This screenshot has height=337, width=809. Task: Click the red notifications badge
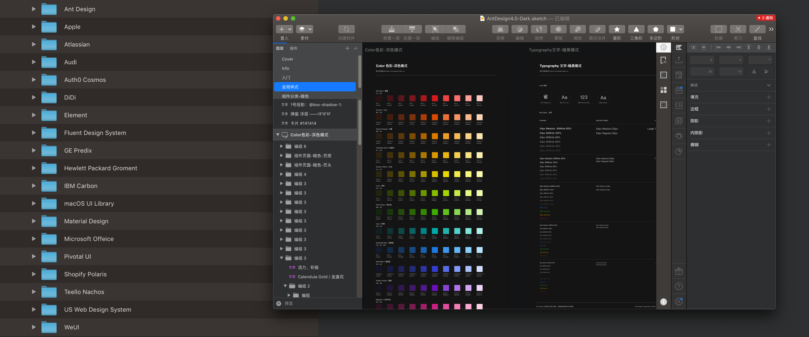765,18
